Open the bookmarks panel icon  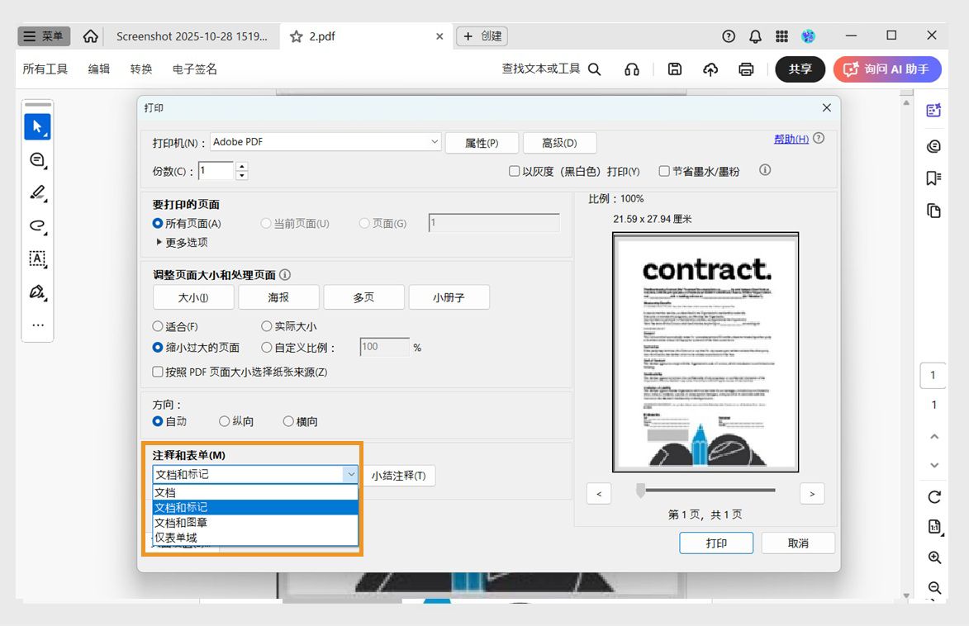pyautogui.click(x=933, y=178)
